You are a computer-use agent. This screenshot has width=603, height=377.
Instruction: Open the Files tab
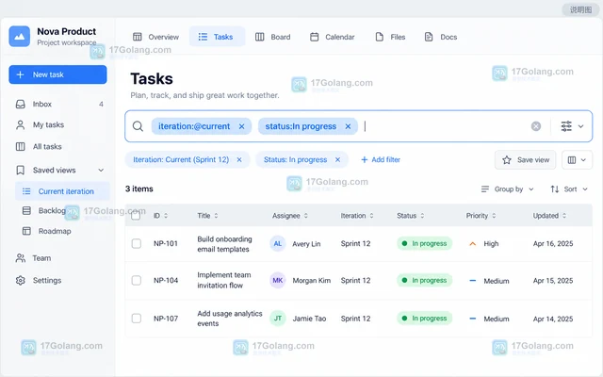tap(390, 37)
